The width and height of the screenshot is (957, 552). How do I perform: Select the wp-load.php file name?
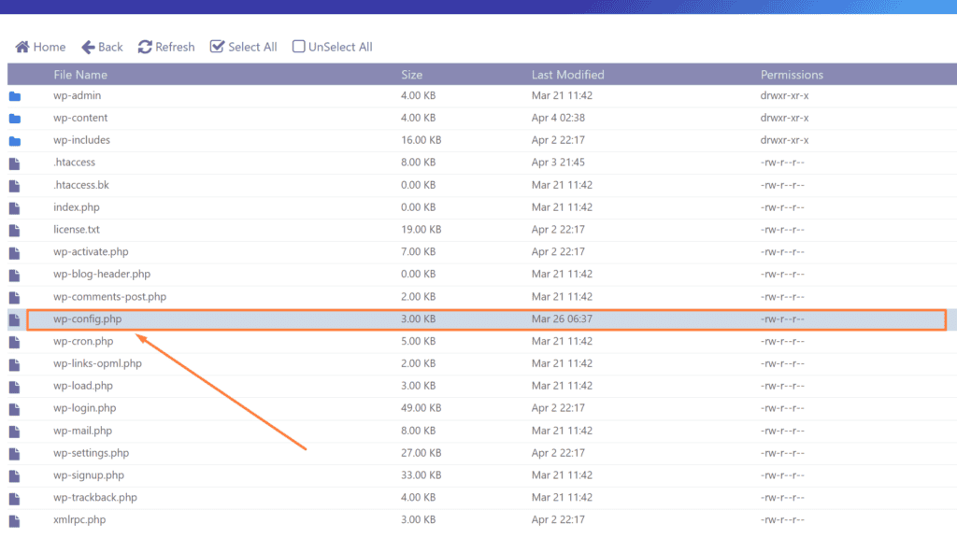pyautogui.click(x=83, y=386)
